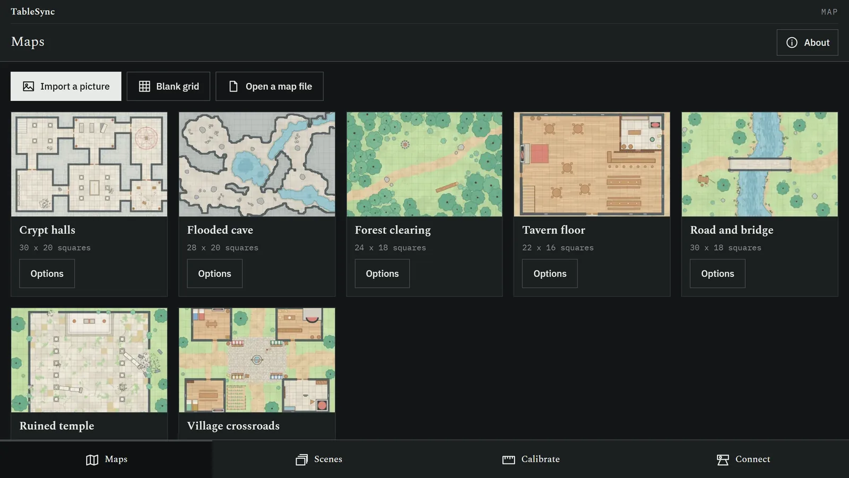Click the '22 x 16 squares' size text
Viewport: 849px width, 478px height.
[558, 248]
